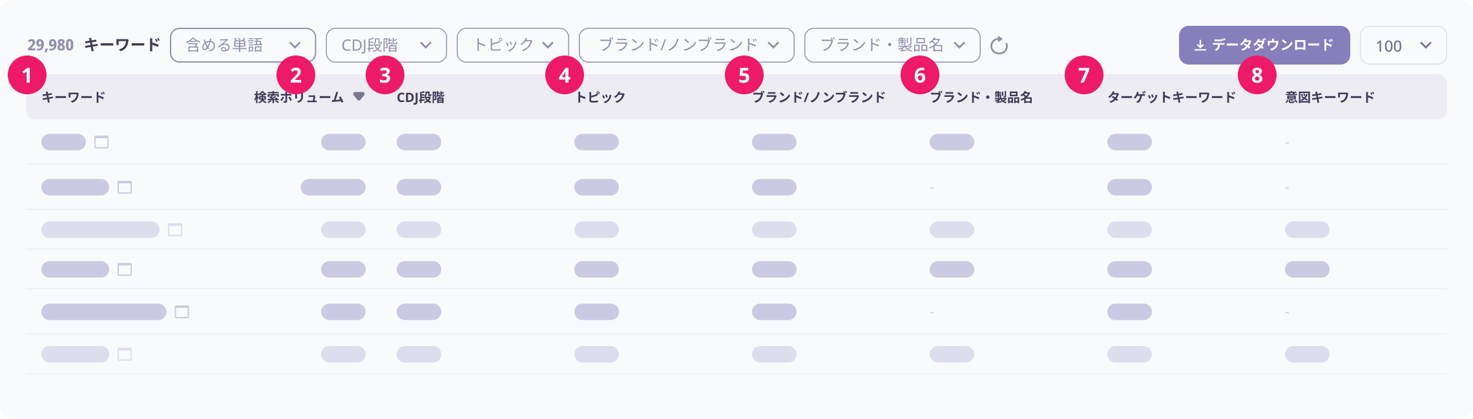Click numbered badge 1 annotation marker
The image size is (1473, 419).
pos(27,76)
